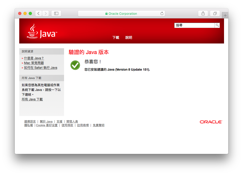Click inside the 搜尋 search field
The image size is (243, 175).
[x=194, y=25]
